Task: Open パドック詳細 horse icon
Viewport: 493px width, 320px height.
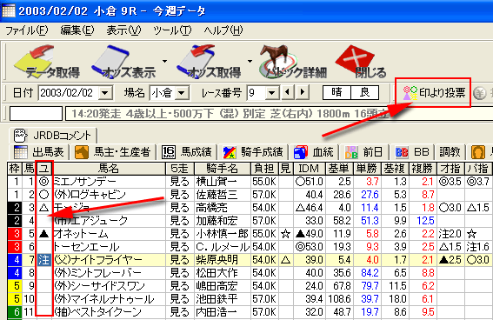Action: 293,62
